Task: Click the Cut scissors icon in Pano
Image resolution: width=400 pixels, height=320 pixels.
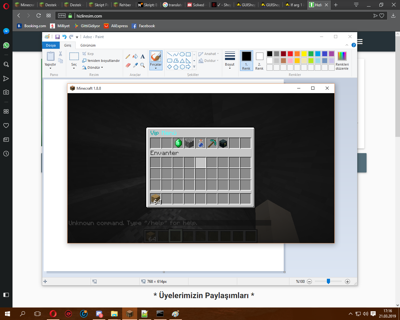Action: tap(61, 54)
